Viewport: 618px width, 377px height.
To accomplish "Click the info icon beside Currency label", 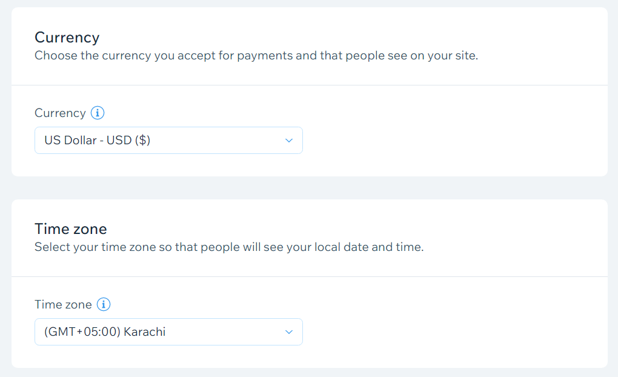I will click(98, 113).
